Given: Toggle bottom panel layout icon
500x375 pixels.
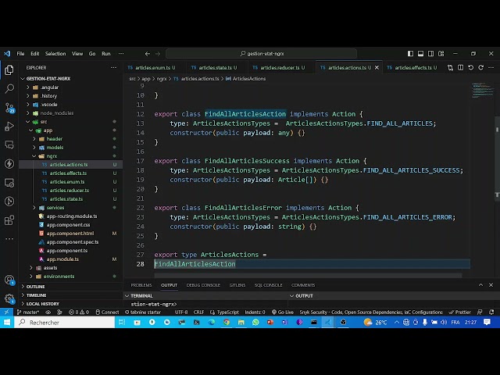Looking at the screenshot, I should (420, 54).
